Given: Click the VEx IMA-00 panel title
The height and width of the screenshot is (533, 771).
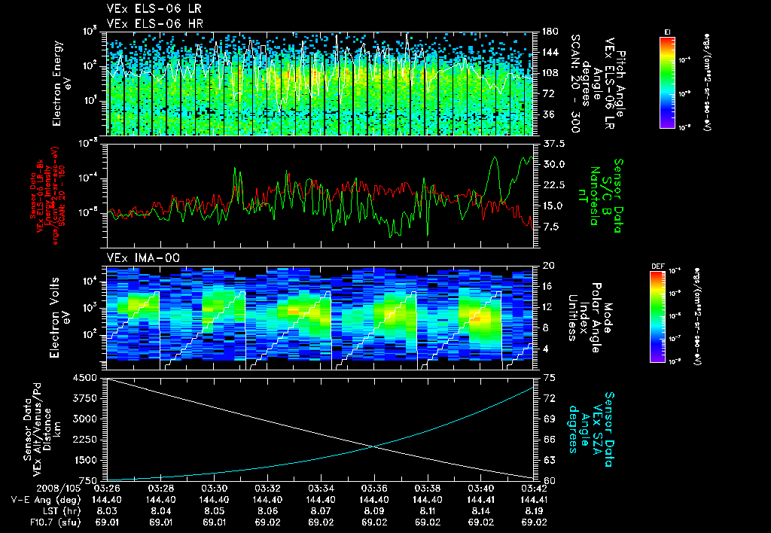Looking at the screenshot, I should [x=143, y=257].
